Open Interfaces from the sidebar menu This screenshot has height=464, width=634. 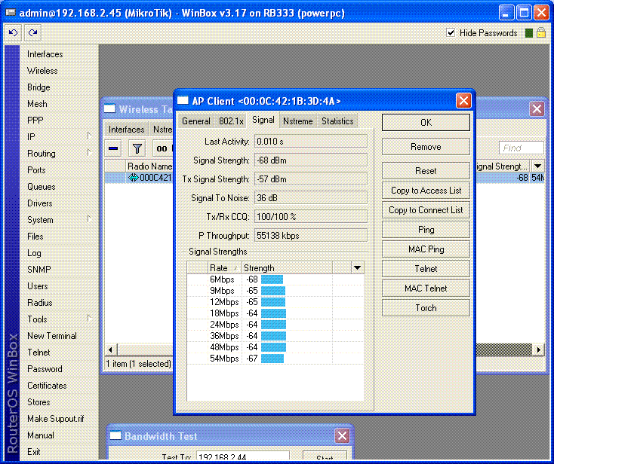pyautogui.click(x=45, y=54)
